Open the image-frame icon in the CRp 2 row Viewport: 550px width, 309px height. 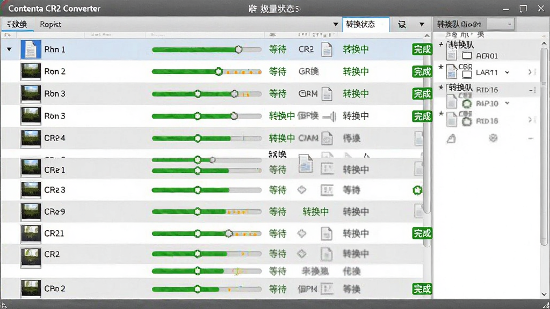click(327, 289)
